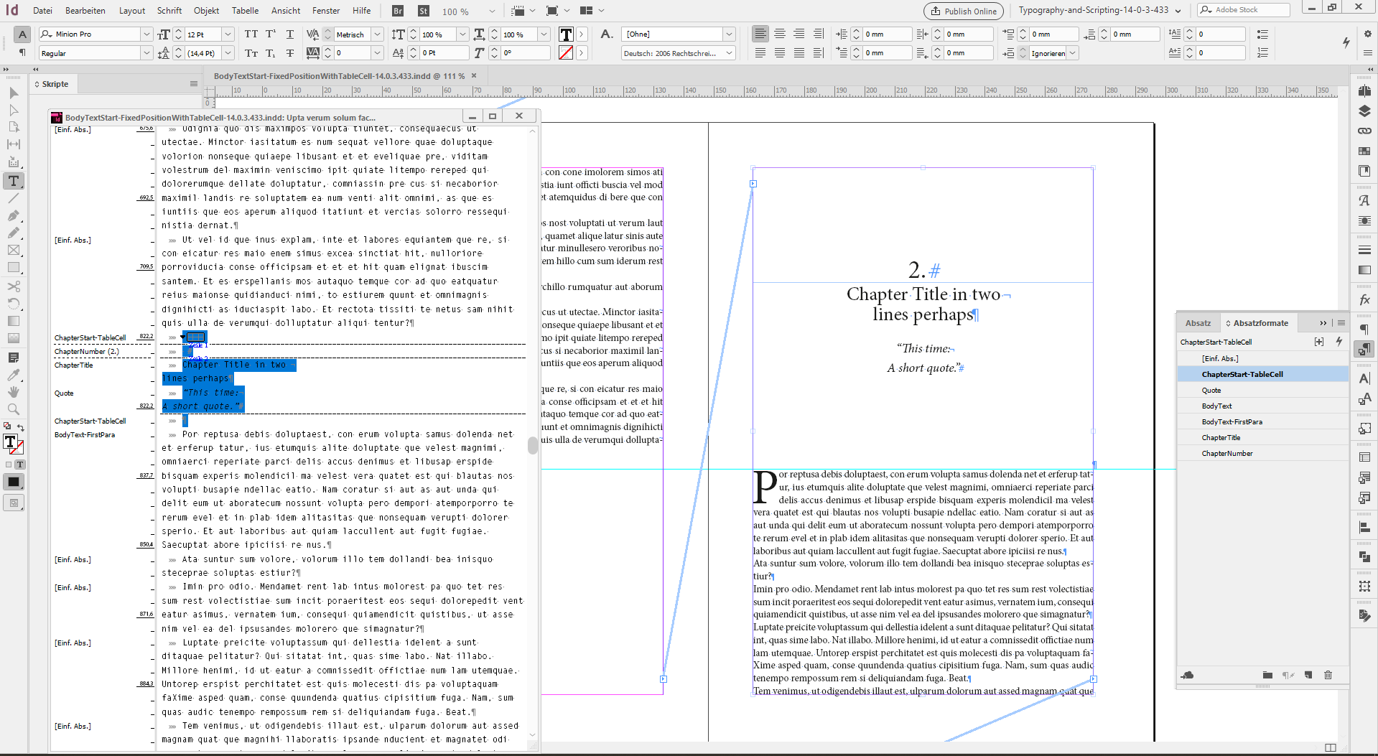Screen dimensions: 1378x756
Task: Select the Scissors tool
Action: tap(13, 286)
